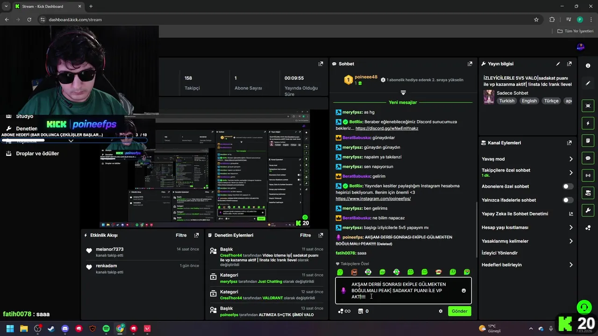
Task: Open the Windows Start menu
Action: click(10, 329)
